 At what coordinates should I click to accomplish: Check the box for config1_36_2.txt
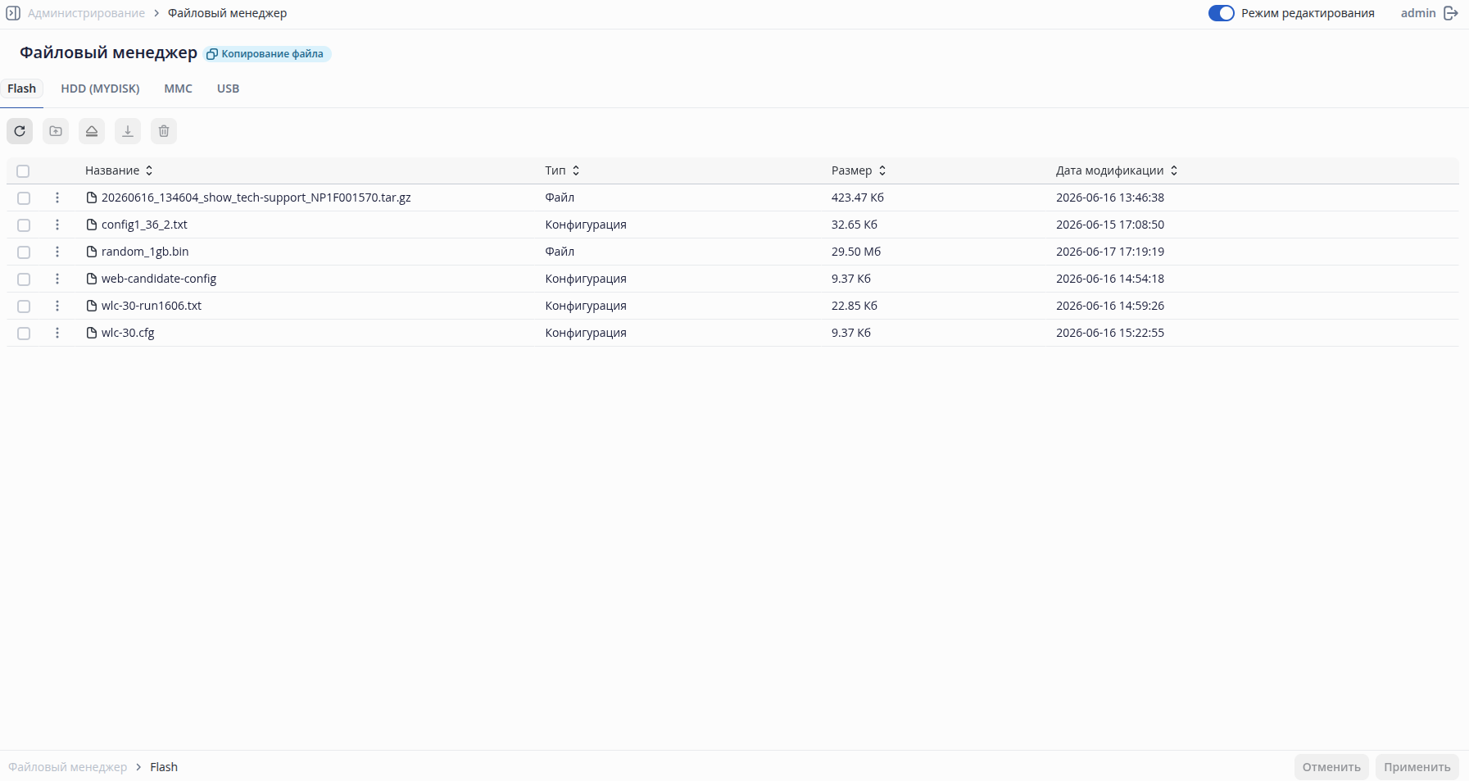tap(24, 225)
